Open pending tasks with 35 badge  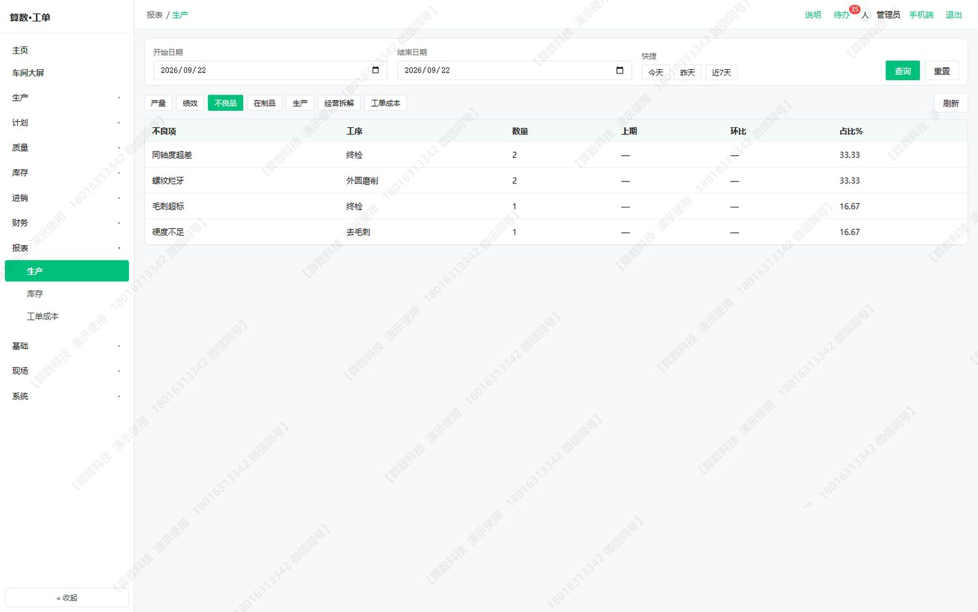(842, 15)
